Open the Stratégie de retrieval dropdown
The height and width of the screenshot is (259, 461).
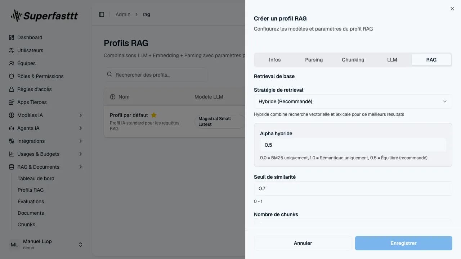(x=353, y=101)
